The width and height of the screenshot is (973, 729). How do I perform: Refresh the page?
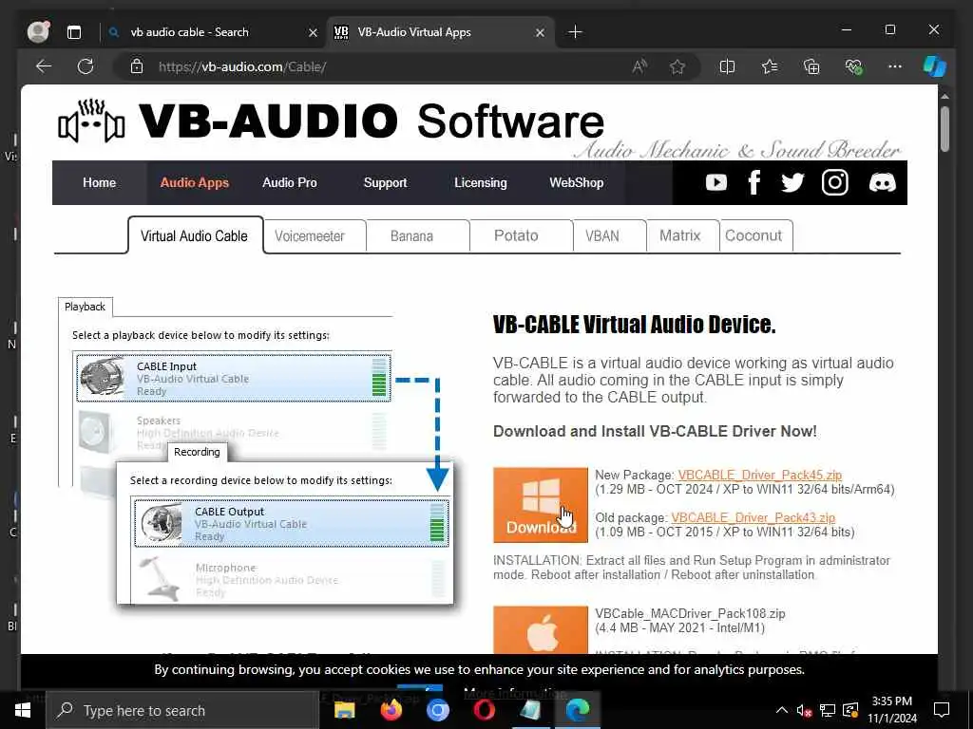point(86,66)
